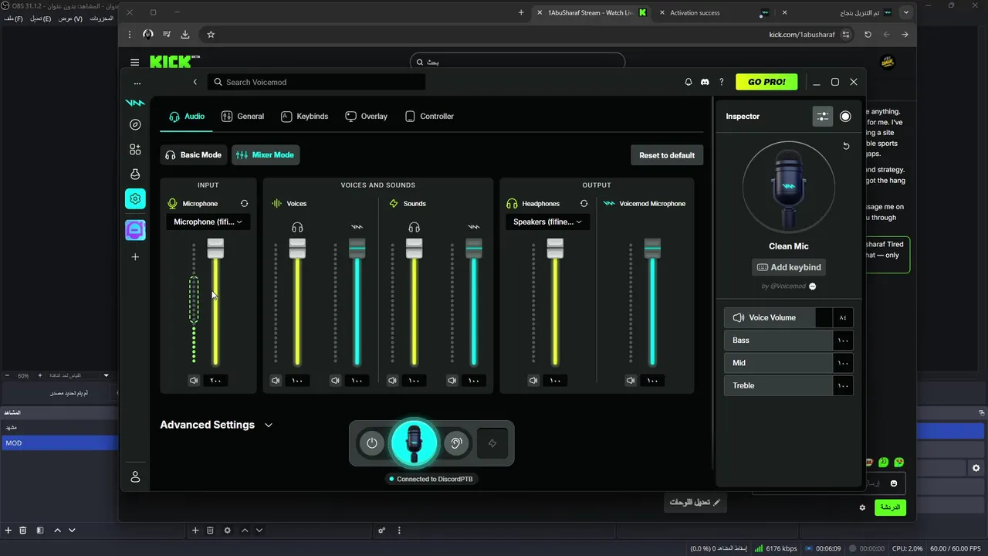
Task: Download icon in the browser toolbar
Action: click(x=185, y=34)
